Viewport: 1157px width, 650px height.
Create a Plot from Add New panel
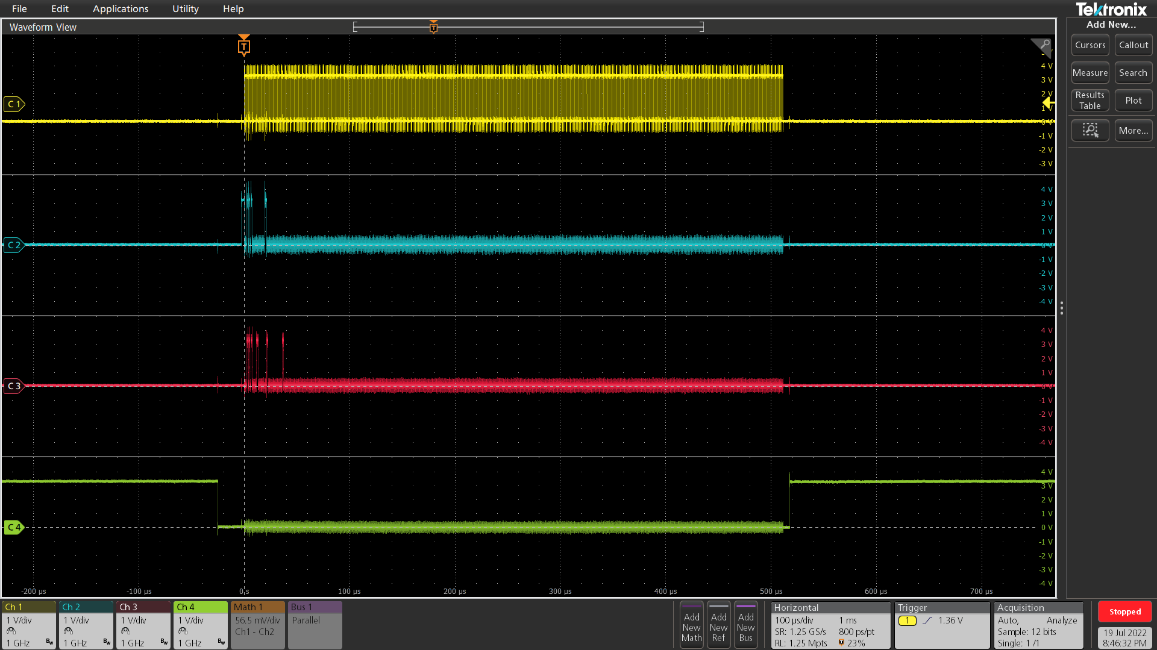tap(1133, 100)
